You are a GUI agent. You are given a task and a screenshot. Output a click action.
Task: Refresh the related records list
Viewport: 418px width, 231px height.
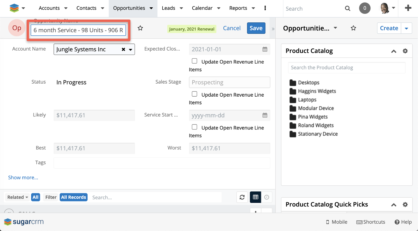(242, 197)
